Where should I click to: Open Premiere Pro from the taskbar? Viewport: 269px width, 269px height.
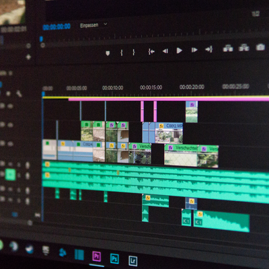[97, 256]
